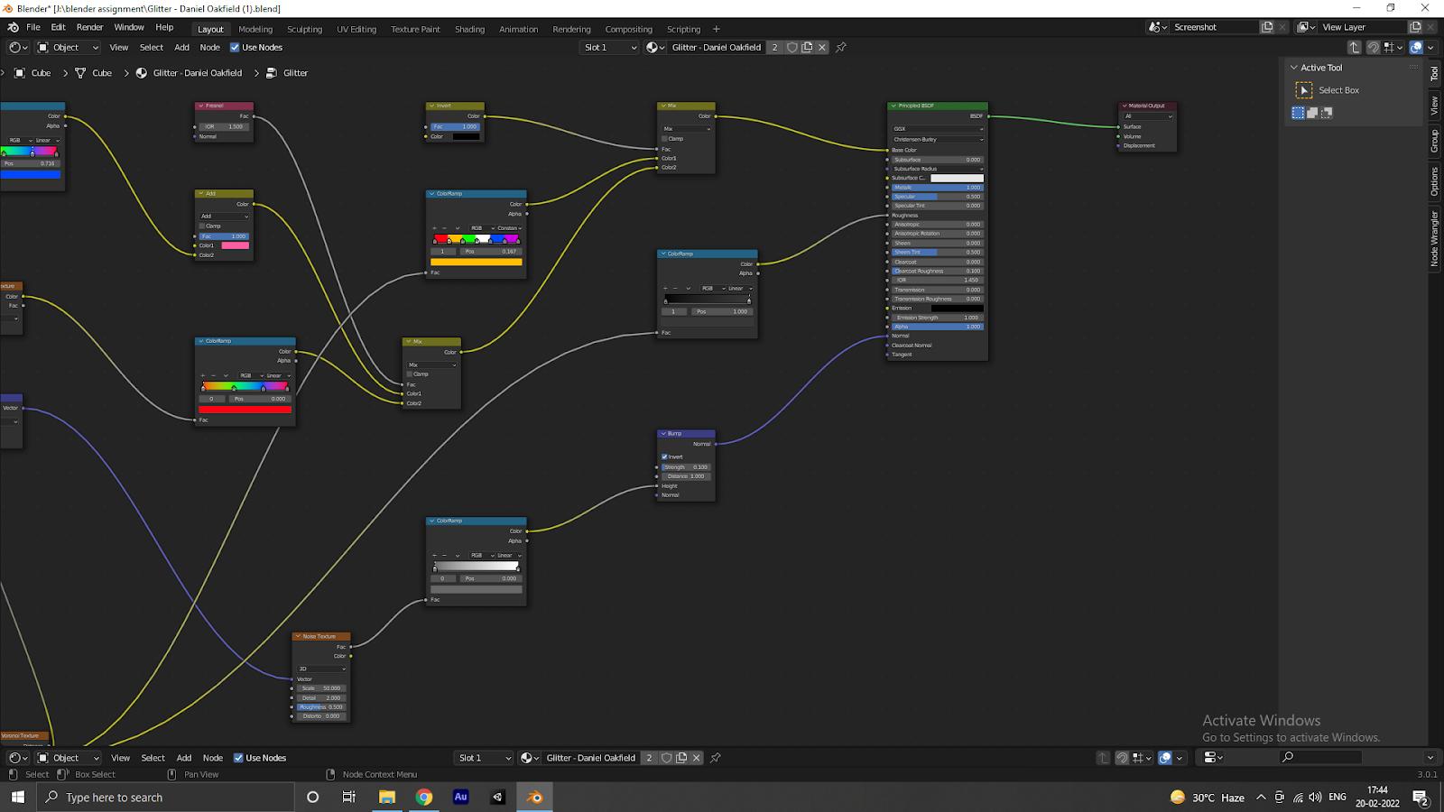Choose Set new selection mode icon
The height and width of the screenshot is (812, 1444).
coord(1298,113)
